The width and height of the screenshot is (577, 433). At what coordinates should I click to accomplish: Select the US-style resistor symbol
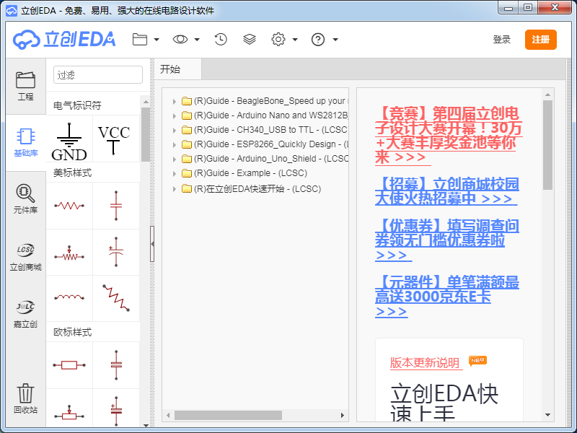tap(69, 206)
